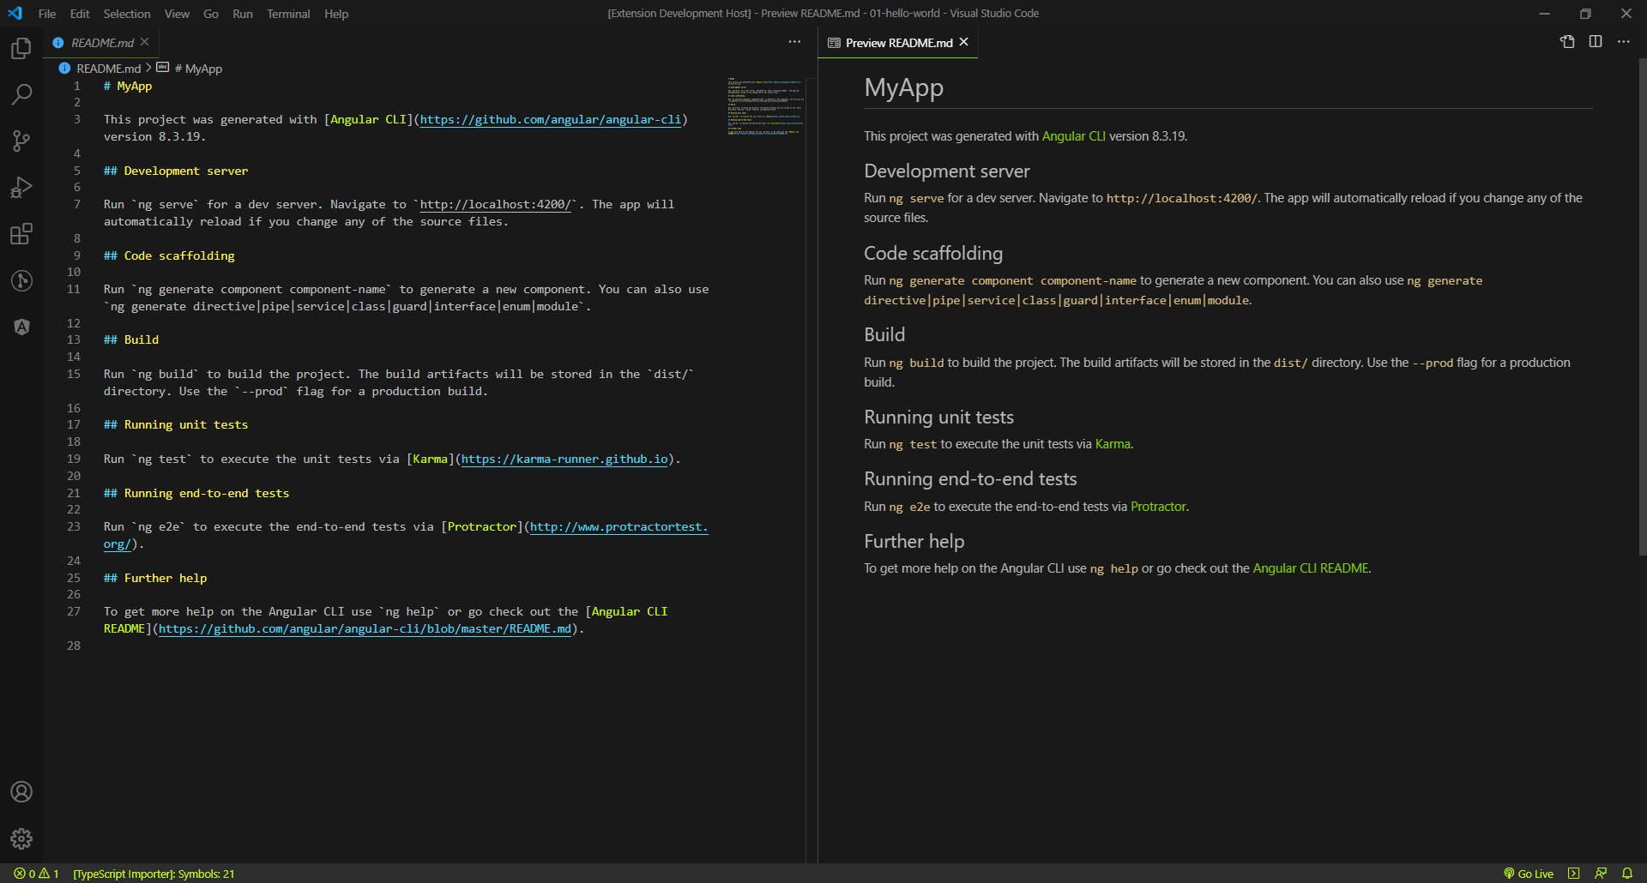Image resolution: width=1647 pixels, height=883 pixels.
Task: Click the '## Further help' line in editor
Action: pos(155,579)
